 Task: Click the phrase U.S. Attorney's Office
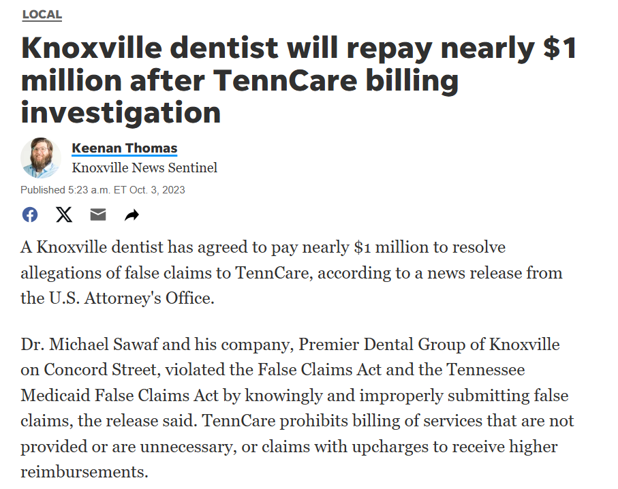(132, 298)
